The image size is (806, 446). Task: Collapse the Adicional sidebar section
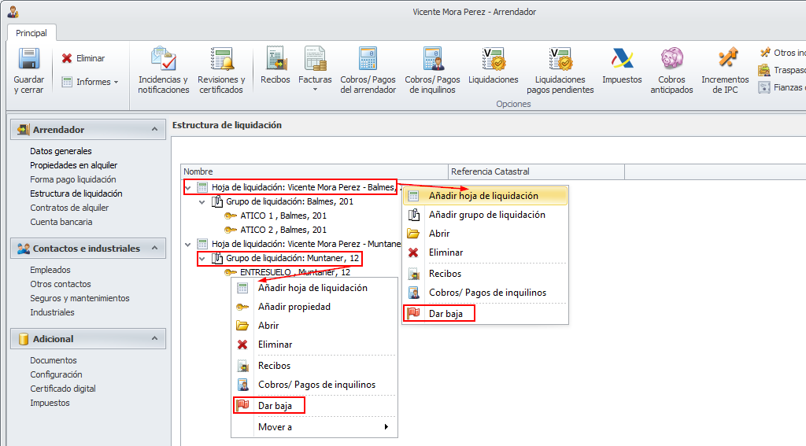[x=155, y=338]
